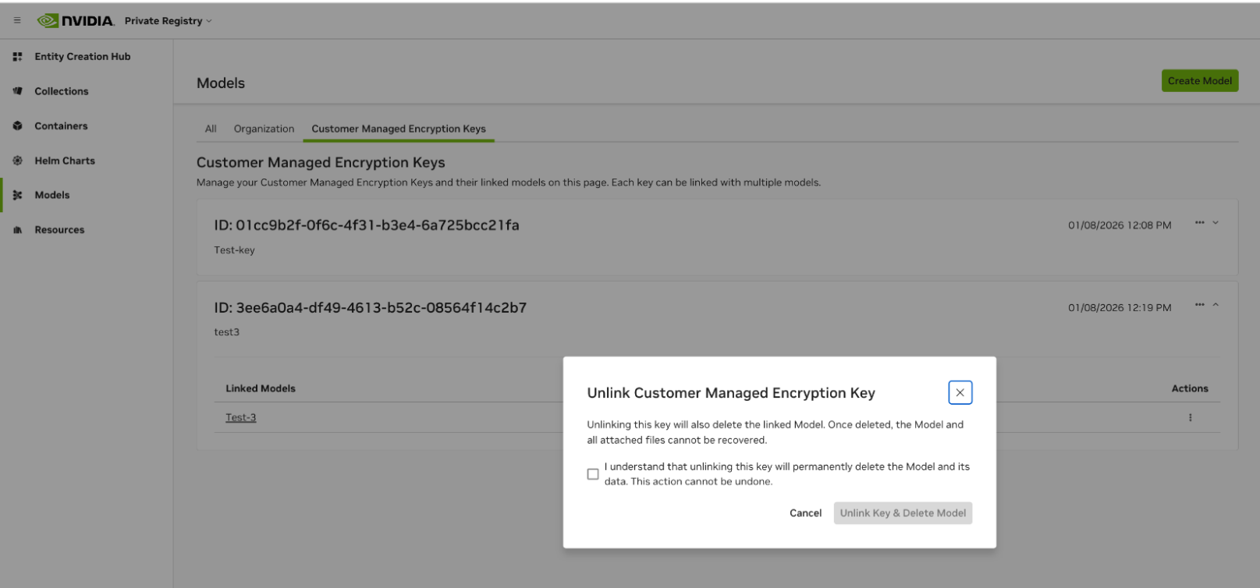Click the Containers sidebar icon

click(x=17, y=126)
